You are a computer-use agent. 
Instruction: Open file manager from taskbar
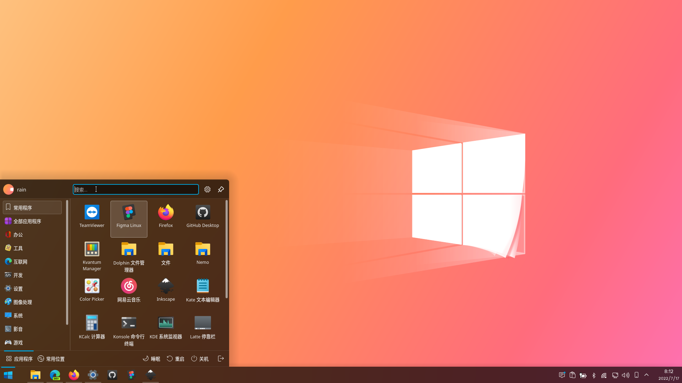click(36, 375)
